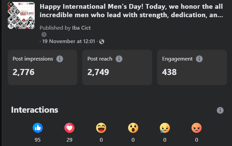The image size is (232, 146).
Task: Click the Sad crying reaction icon
Action: coord(165,128)
